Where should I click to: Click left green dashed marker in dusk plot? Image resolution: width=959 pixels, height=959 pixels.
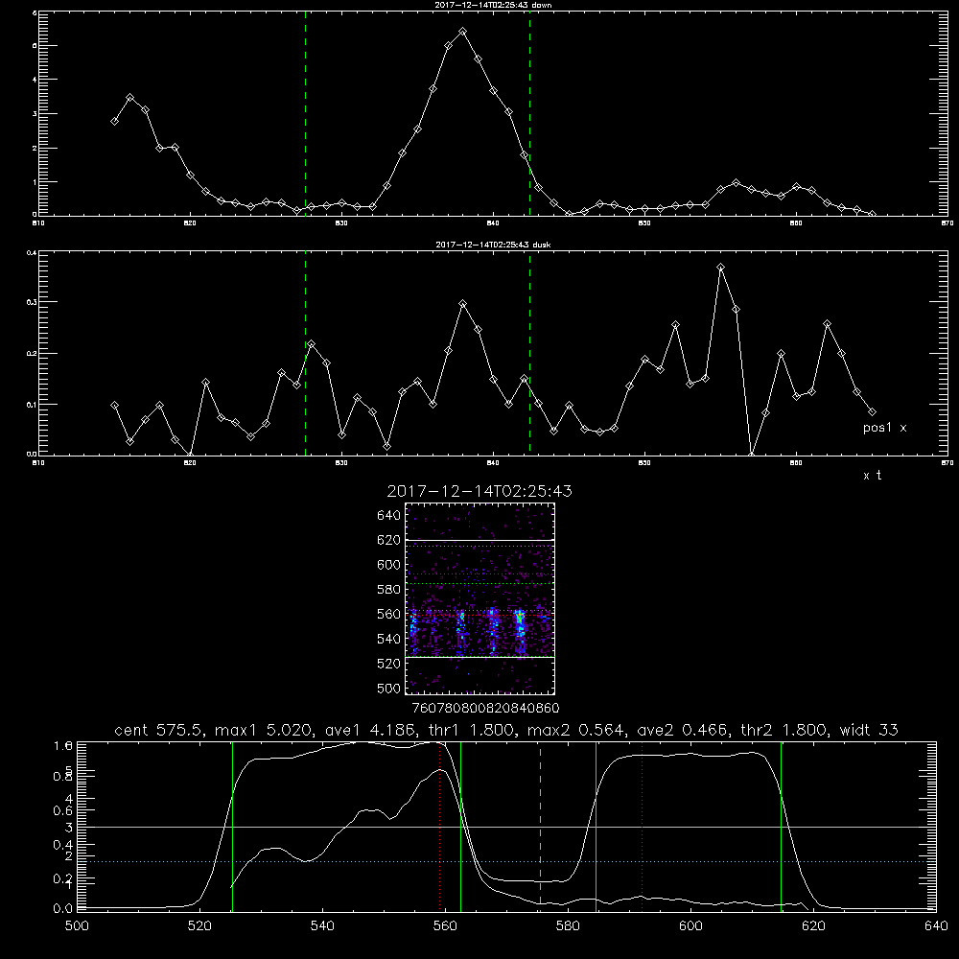pos(305,354)
